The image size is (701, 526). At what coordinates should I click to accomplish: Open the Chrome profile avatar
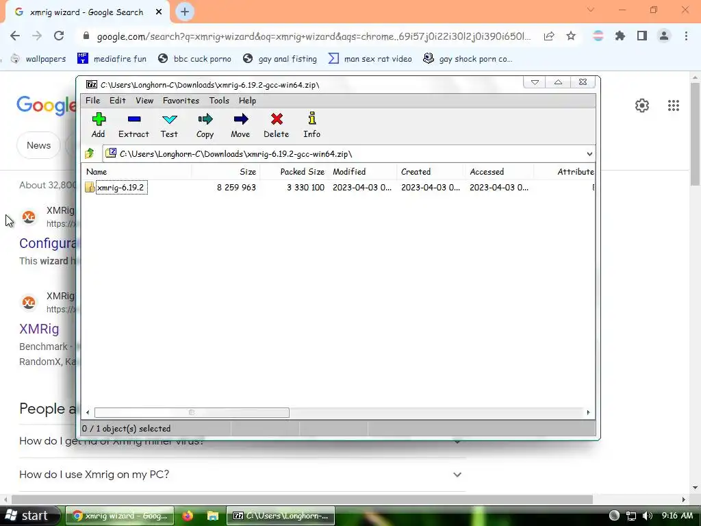664,36
